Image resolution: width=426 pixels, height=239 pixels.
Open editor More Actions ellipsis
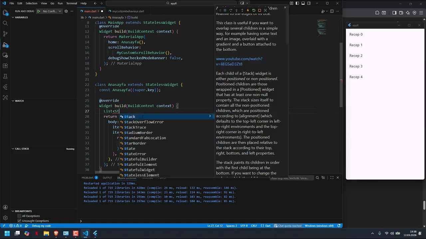click(x=337, y=11)
